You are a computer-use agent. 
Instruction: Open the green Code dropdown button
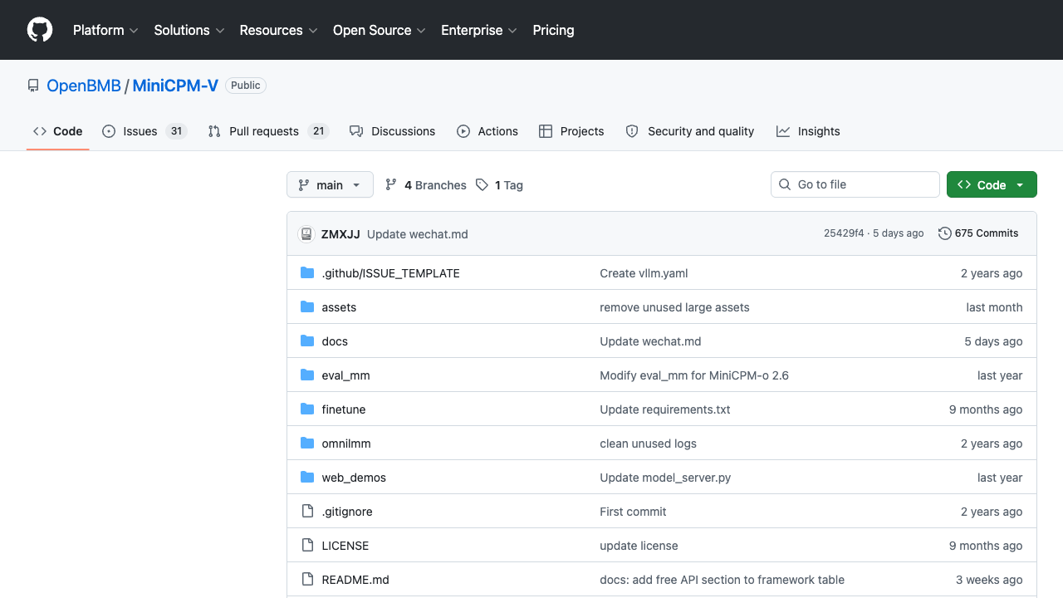click(x=992, y=184)
